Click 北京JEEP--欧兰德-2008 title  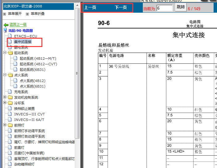[x=23, y=6]
